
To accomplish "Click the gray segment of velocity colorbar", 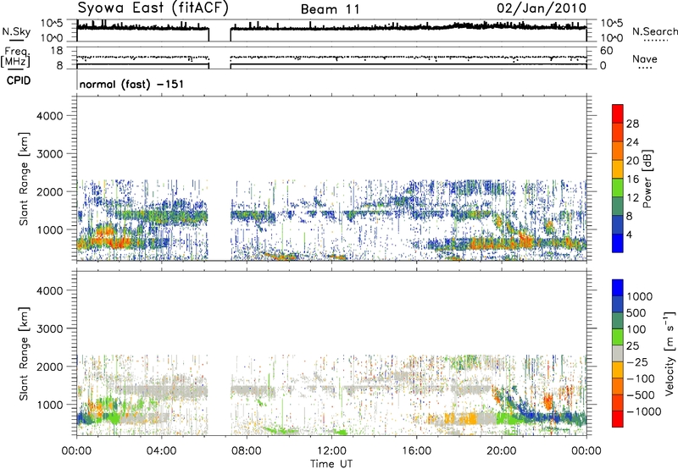I will point(618,354).
